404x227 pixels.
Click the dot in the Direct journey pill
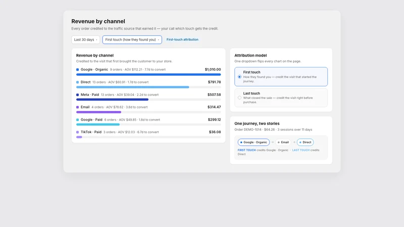coord(300,142)
